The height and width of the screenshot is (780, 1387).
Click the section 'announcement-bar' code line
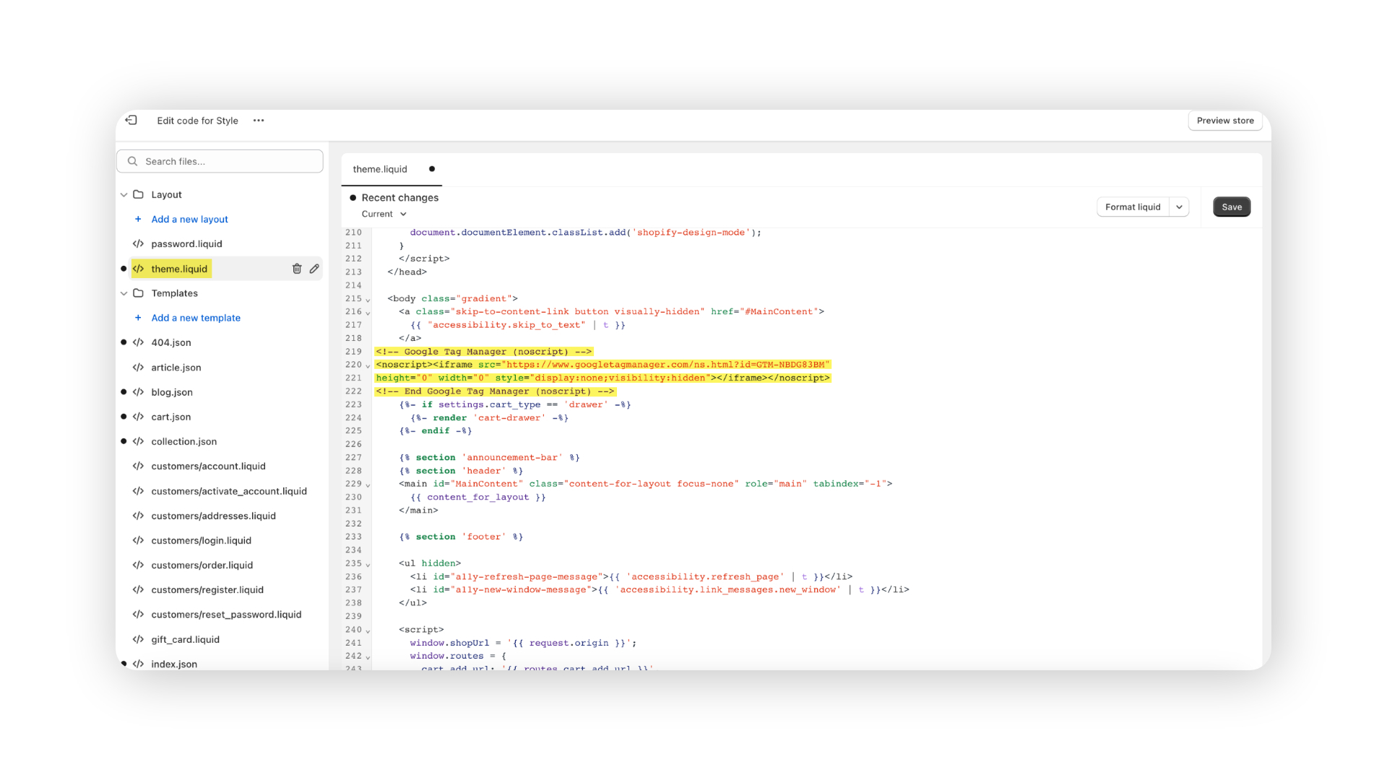(489, 458)
